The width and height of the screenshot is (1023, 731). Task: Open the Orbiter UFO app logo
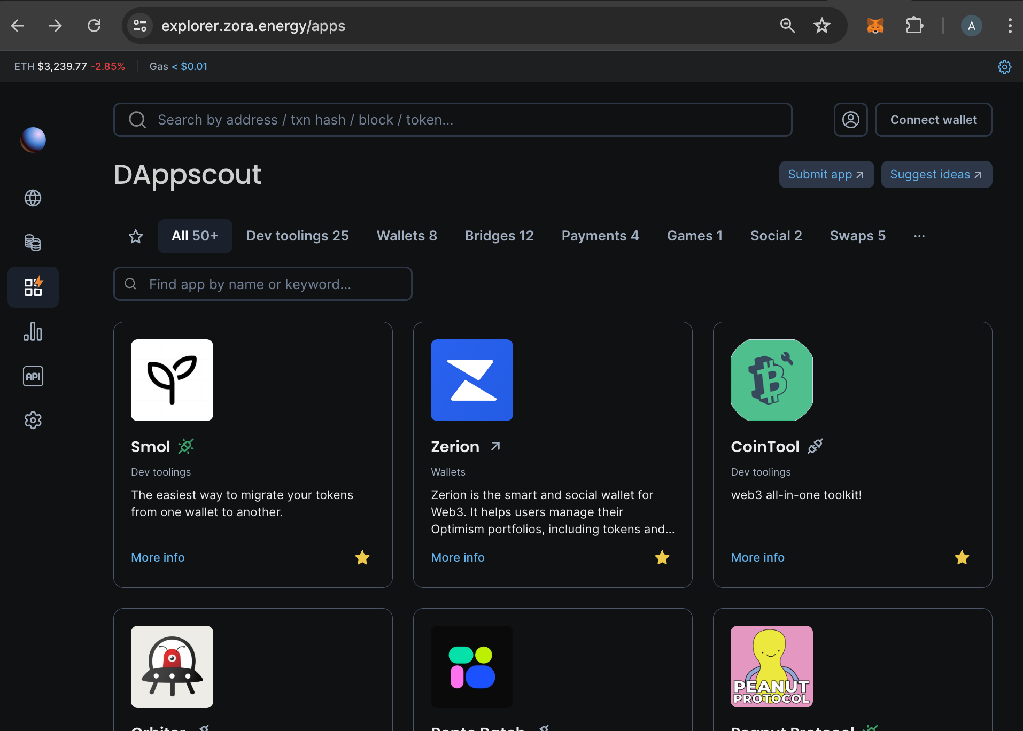point(172,667)
